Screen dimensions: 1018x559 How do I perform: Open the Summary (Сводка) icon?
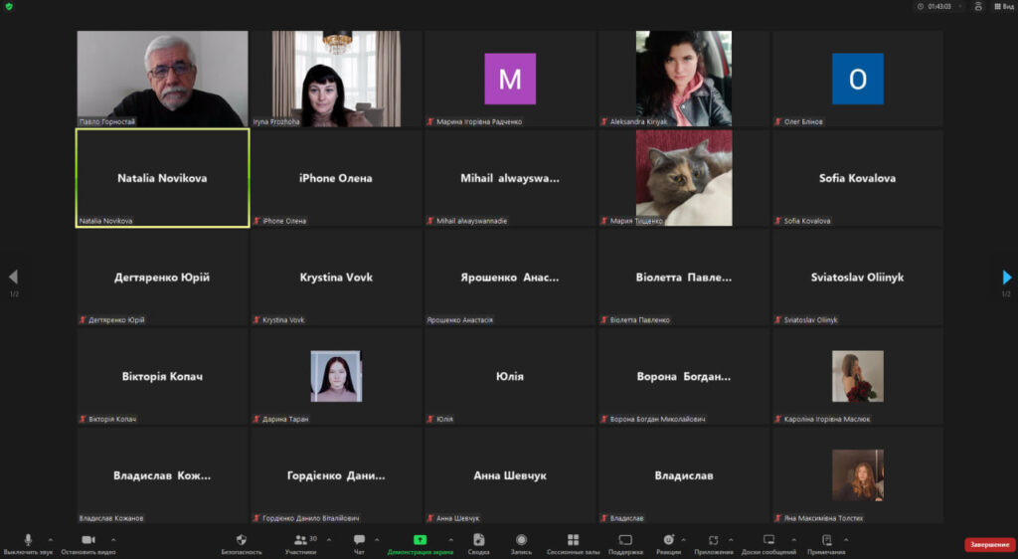(x=479, y=540)
